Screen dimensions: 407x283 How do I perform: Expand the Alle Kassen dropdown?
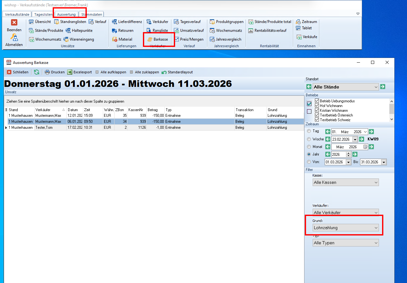[345, 182]
